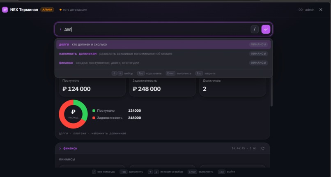Select the 'долги' suggestion row
This screenshot has width=331, height=177.
[163, 44]
